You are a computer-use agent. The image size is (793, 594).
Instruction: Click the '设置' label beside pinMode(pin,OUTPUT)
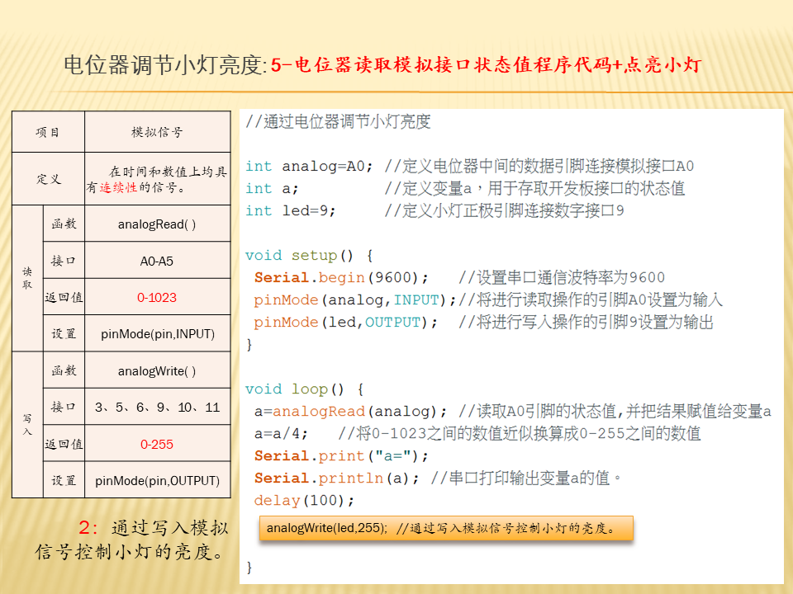tap(64, 480)
